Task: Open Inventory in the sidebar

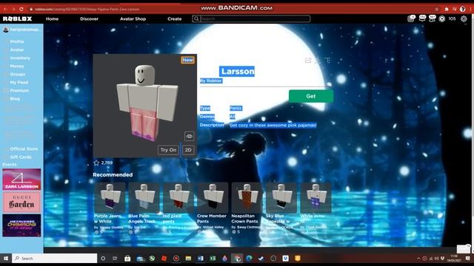Action: coord(20,58)
